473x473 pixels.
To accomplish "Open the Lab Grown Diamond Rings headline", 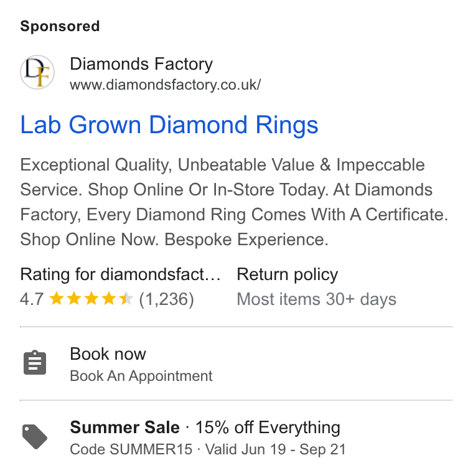I will tap(169, 124).
